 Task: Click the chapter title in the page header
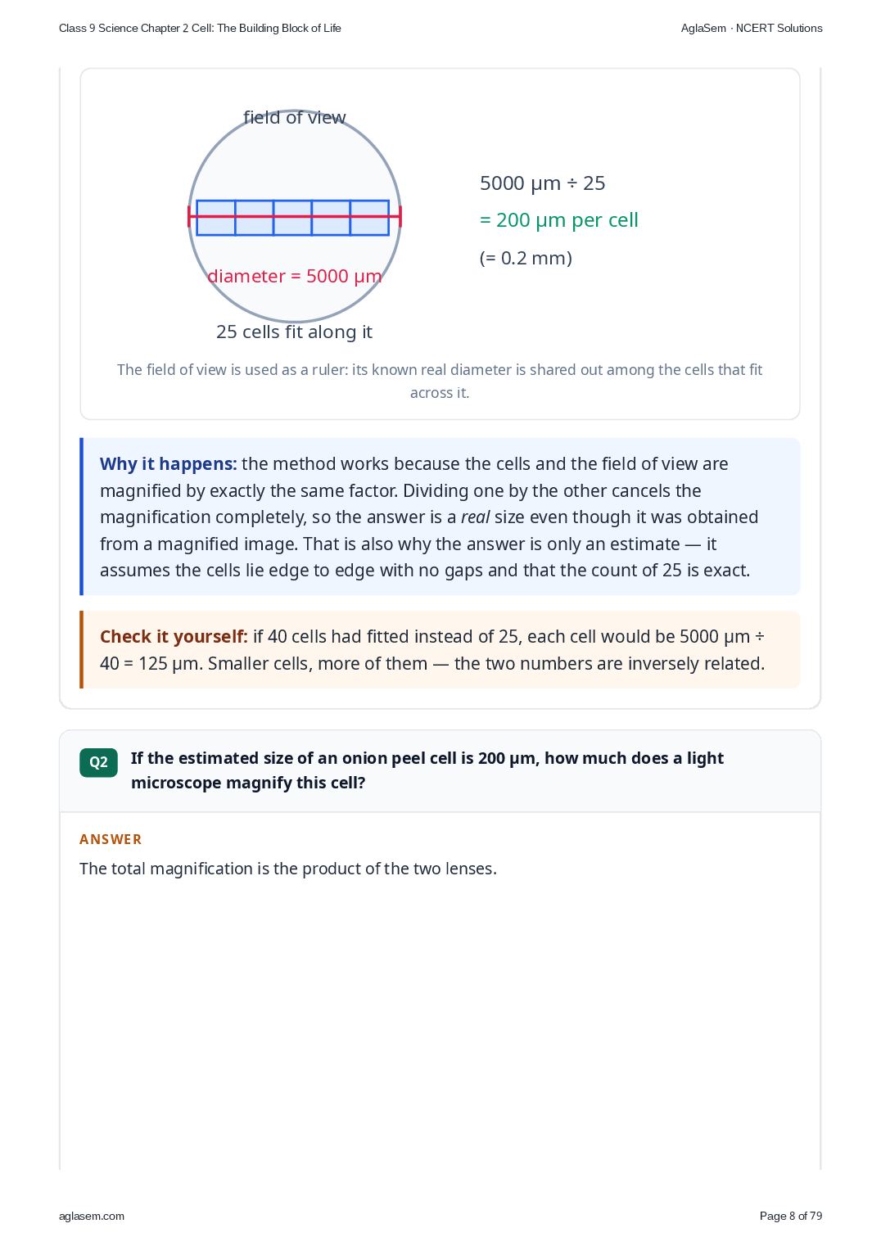pos(200,28)
